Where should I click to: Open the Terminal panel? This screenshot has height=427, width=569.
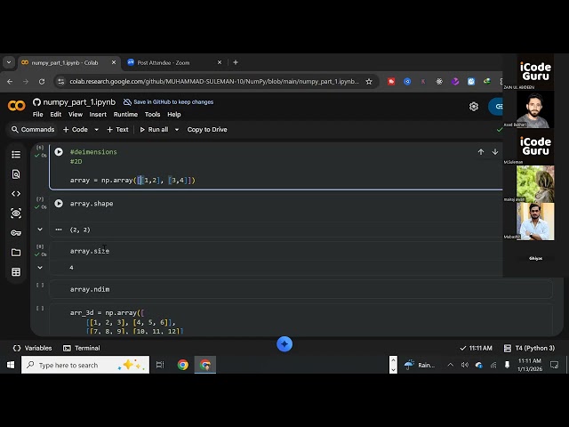tap(82, 348)
